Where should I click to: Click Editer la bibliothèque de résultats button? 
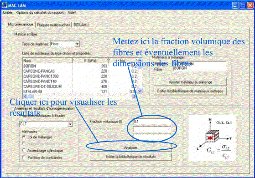pos(130,157)
